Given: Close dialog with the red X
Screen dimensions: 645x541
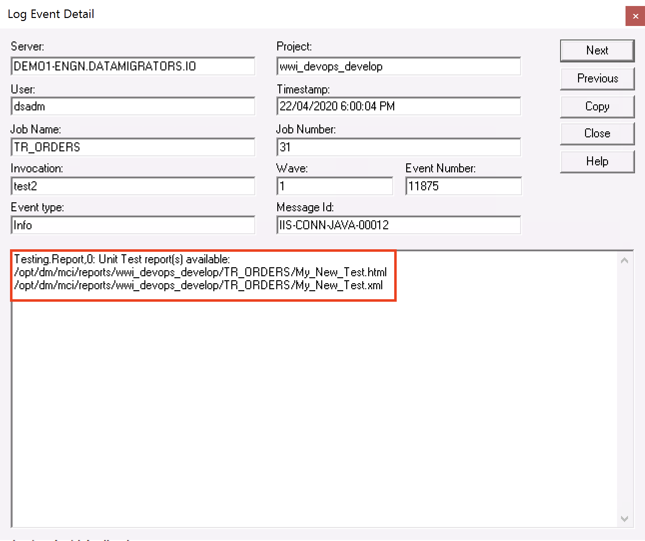Looking at the screenshot, I should (x=635, y=16).
